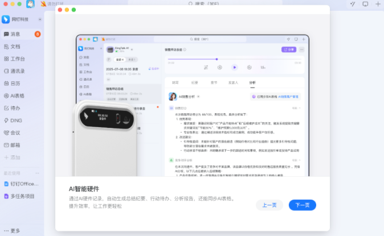Click the AI magic wand icon top right
384x236 pixels.
pos(353,4)
